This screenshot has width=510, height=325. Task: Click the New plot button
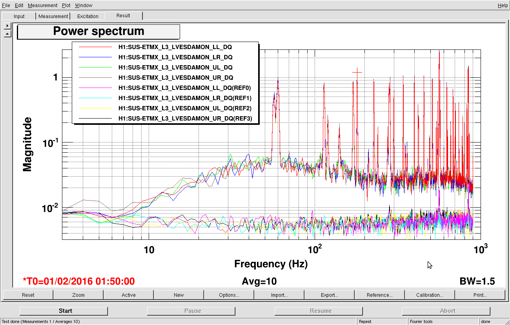tap(178, 295)
